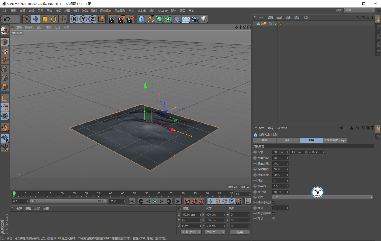This screenshot has height=241, width=381.
Task: Uncheck the 多重不规则 checkbox
Action: tap(274, 202)
